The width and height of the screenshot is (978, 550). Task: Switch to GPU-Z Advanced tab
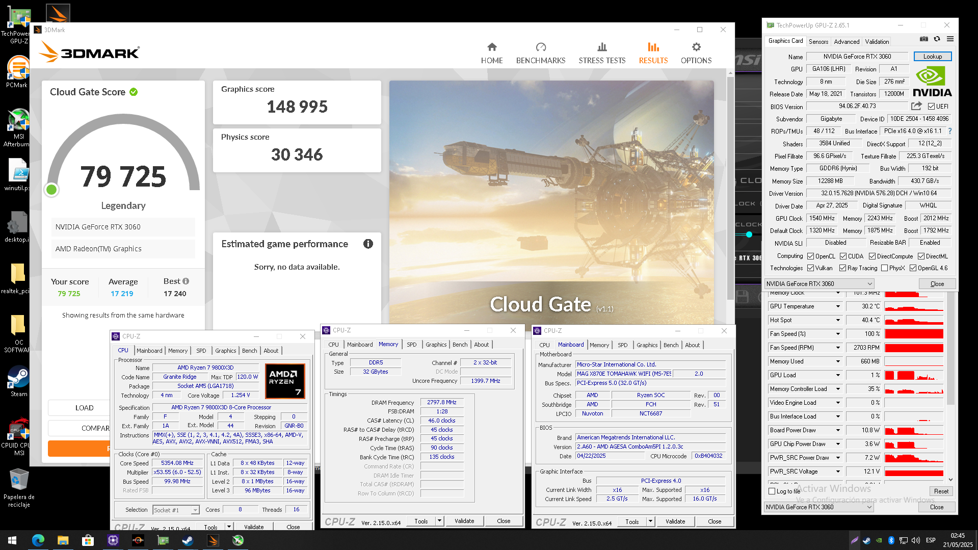coord(847,42)
